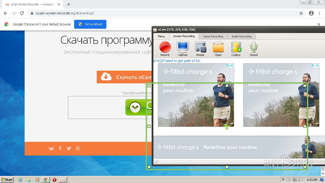Click the green move crosshair of recording area
The image size is (325, 183).
coord(227,126)
